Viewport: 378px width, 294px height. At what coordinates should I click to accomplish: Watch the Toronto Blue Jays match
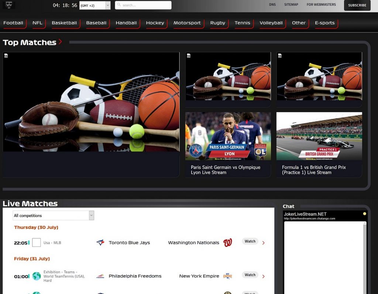[x=250, y=241]
